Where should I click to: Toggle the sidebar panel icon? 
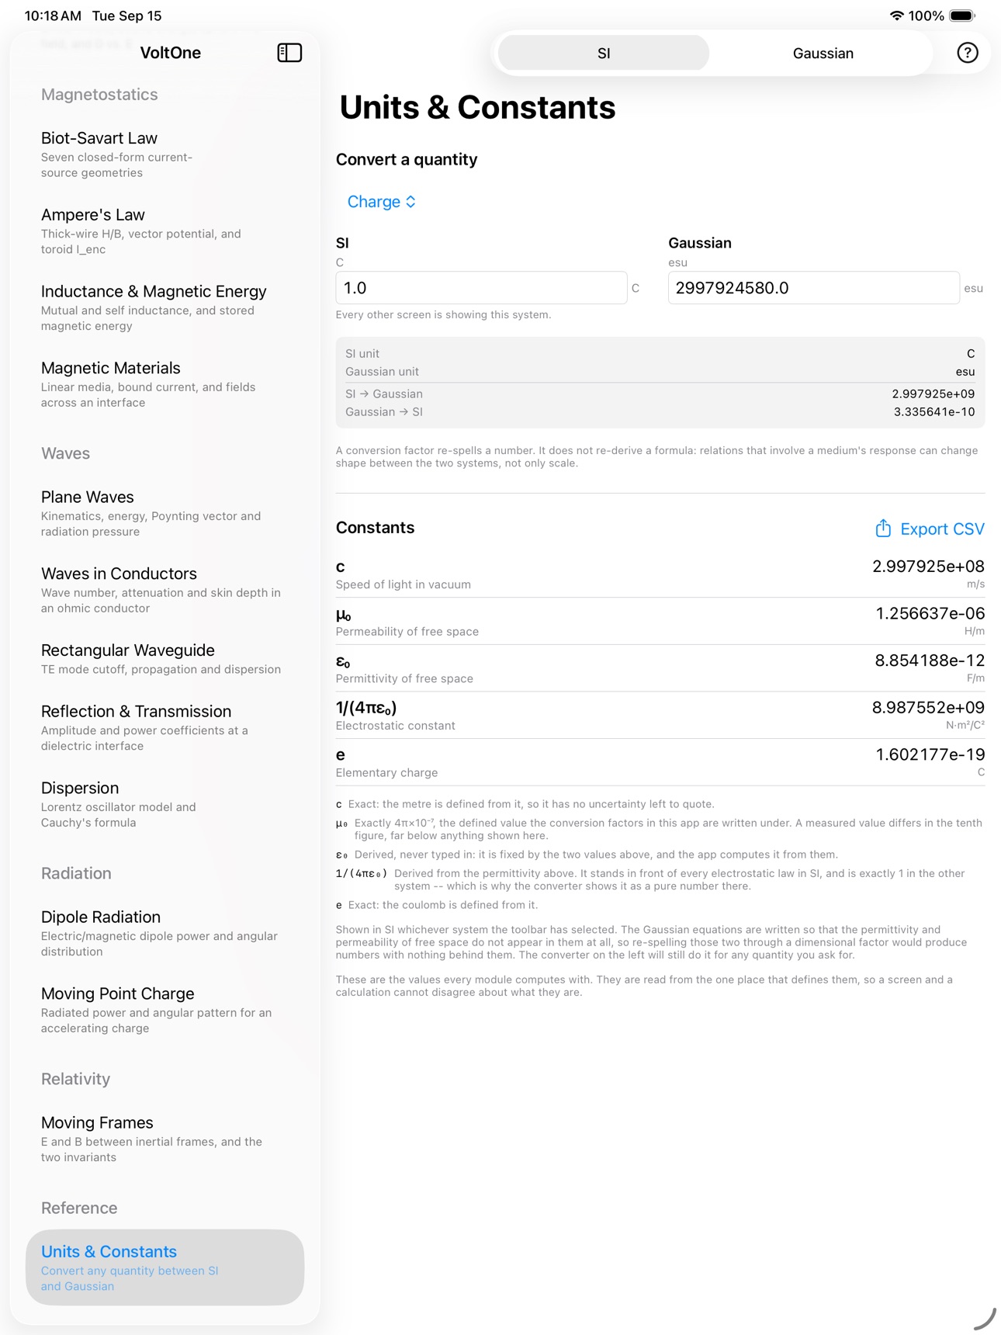(289, 53)
